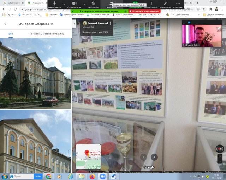The image size is (226, 180).
Task: Click back arrow beside ул. Героев Обороны, 15
Action: coord(6,24)
